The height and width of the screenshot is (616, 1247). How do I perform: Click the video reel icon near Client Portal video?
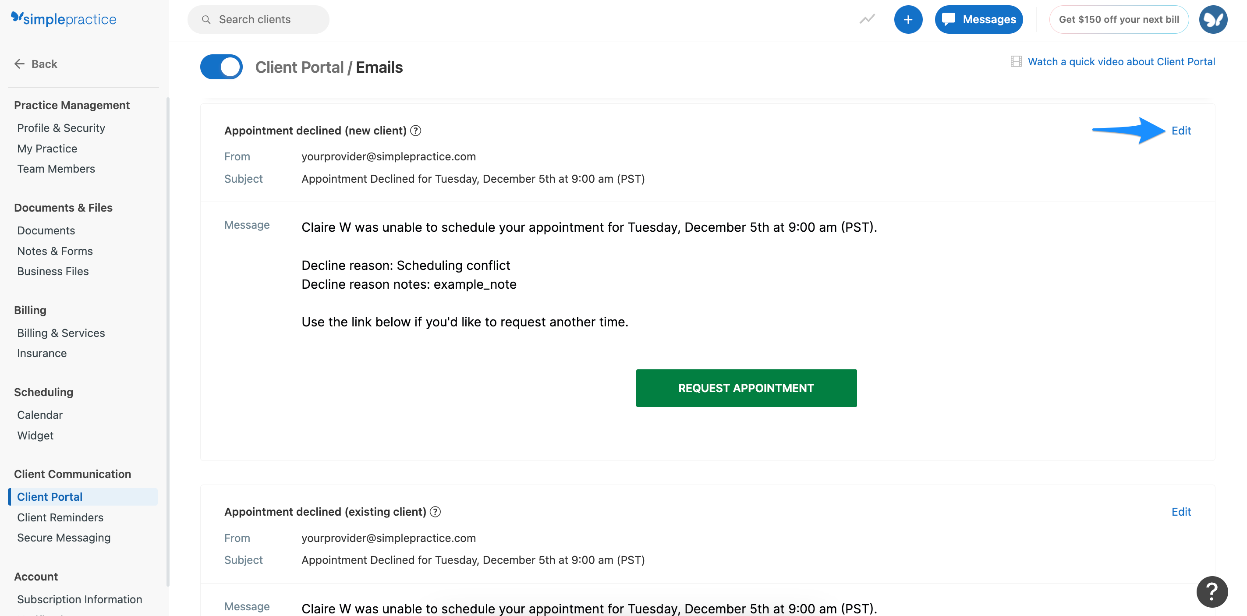pyautogui.click(x=1016, y=61)
